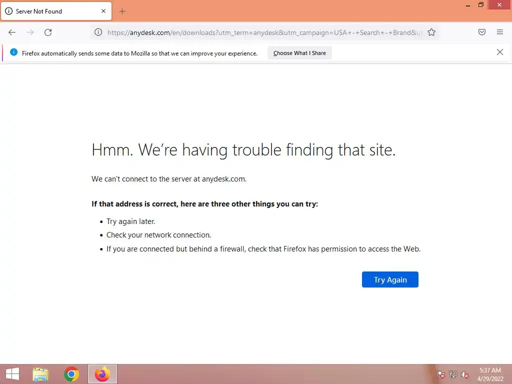The image size is (512, 384).
Task: Click the muted volume tray icon
Action: tap(464, 374)
